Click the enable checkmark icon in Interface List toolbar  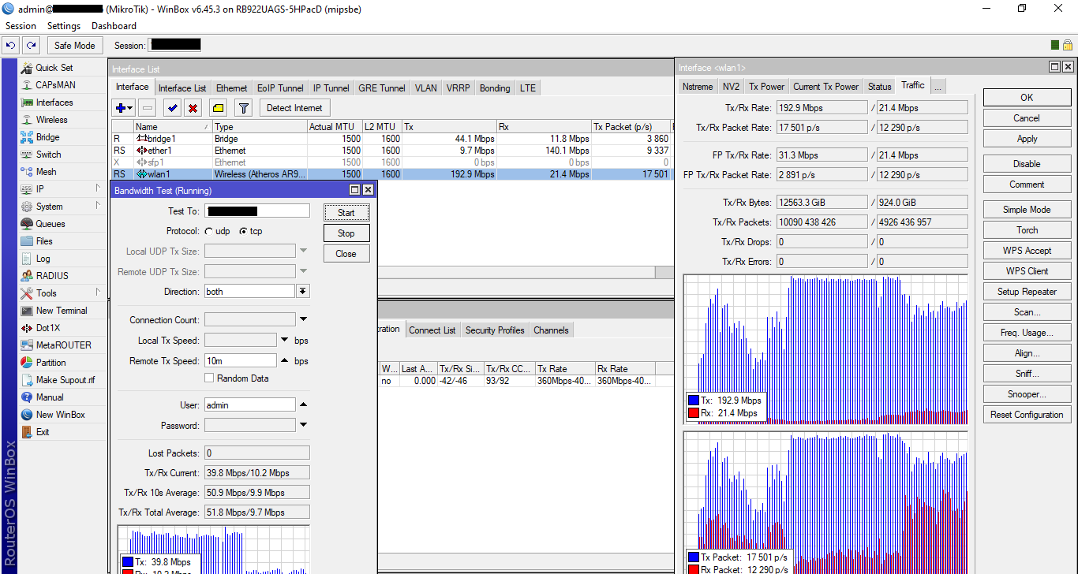(x=172, y=107)
